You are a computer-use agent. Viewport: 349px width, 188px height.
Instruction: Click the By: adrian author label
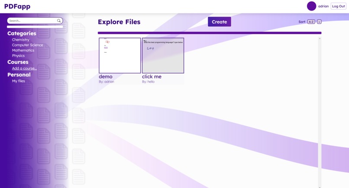click(107, 82)
